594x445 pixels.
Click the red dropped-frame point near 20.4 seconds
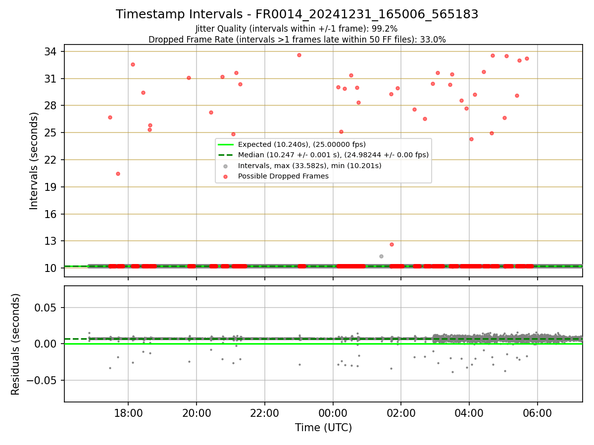point(118,174)
